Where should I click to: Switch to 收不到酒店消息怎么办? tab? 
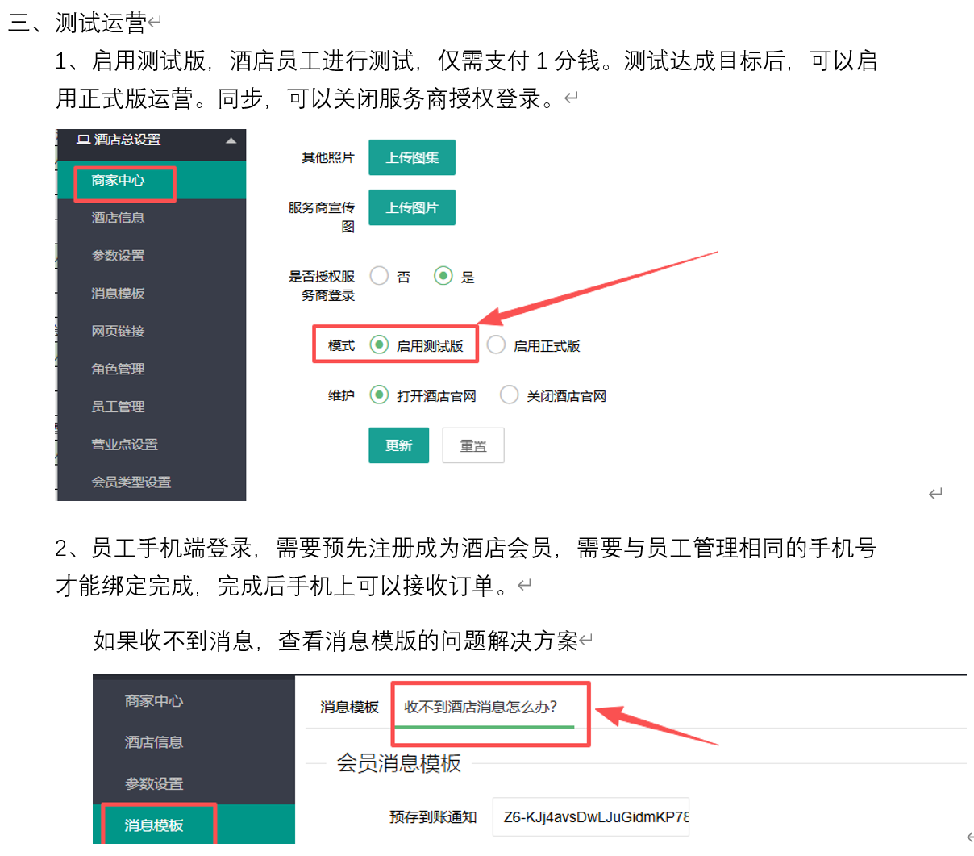tap(481, 708)
